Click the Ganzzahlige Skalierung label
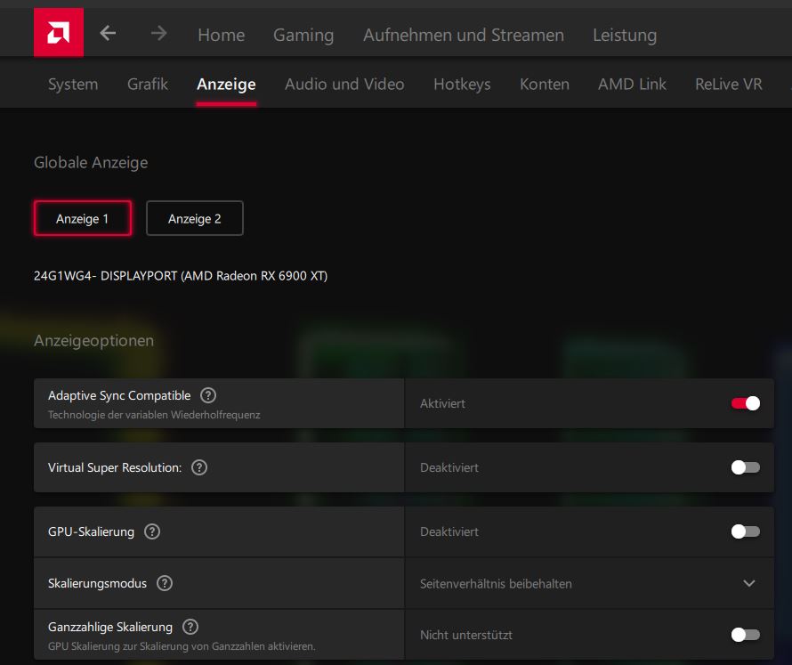Image resolution: width=792 pixels, height=665 pixels. click(x=110, y=627)
